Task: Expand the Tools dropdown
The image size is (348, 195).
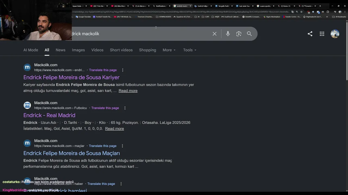Action: (189, 50)
